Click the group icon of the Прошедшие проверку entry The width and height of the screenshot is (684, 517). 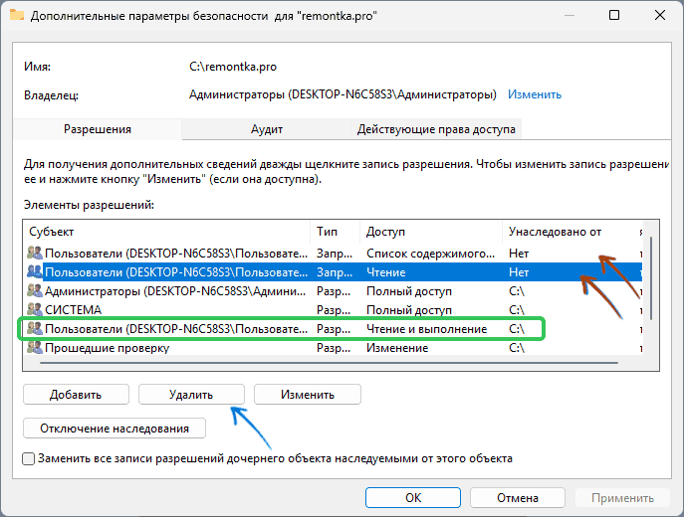click(x=35, y=348)
